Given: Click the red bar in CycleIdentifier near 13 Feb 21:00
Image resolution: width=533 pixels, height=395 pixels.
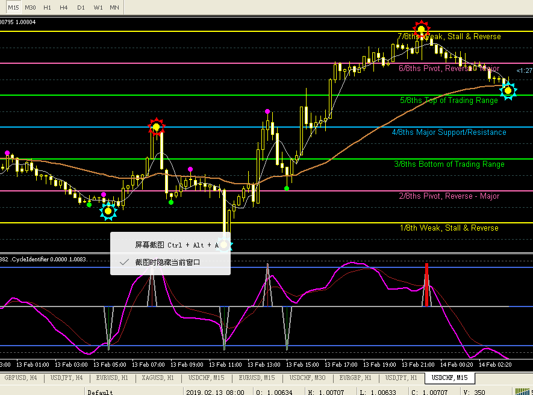Looking at the screenshot, I should click(x=426, y=285).
